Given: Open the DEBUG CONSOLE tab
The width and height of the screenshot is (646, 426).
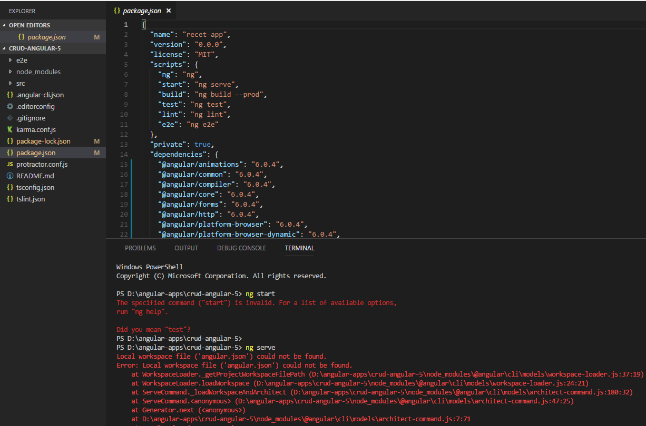Looking at the screenshot, I should coord(241,248).
